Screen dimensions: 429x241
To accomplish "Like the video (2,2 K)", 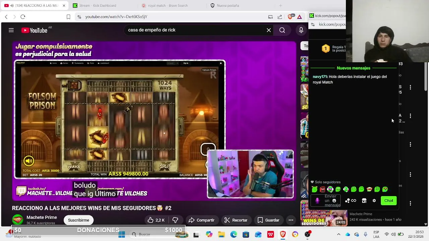I will [x=156, y=220].
